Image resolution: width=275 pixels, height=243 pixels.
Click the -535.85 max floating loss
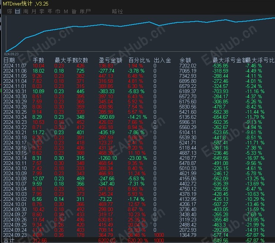pos(220,66)
